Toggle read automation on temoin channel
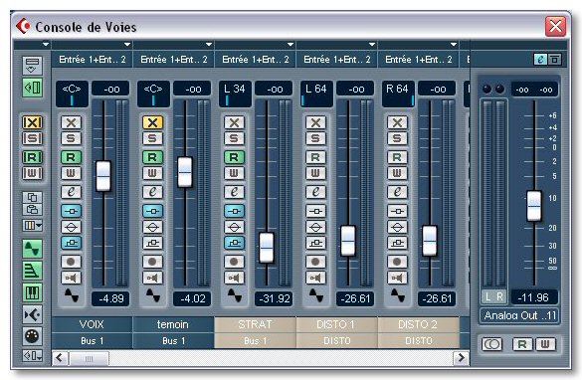The width and height of the screenshot is (582, 380). (x=152, y=157)
